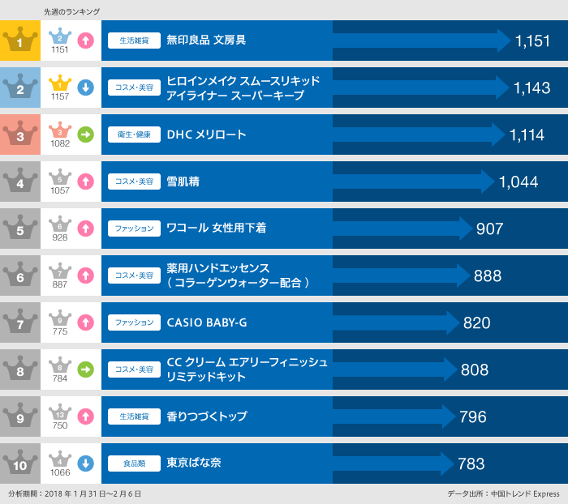This screenshot has height=504, width=568.
Task: Click small gold crown showing last week 1157
Action: coord(60,83)
